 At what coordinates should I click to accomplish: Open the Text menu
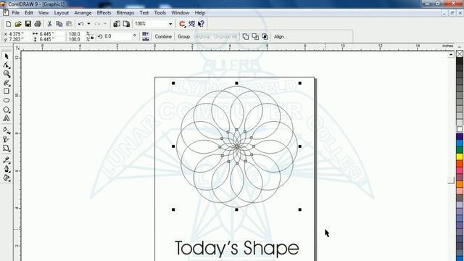[144, 13]
